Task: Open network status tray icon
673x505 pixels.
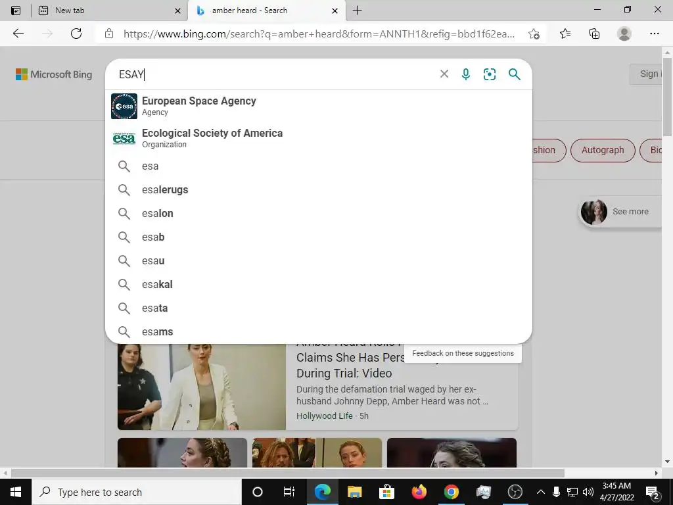Action: coord(572,492)
